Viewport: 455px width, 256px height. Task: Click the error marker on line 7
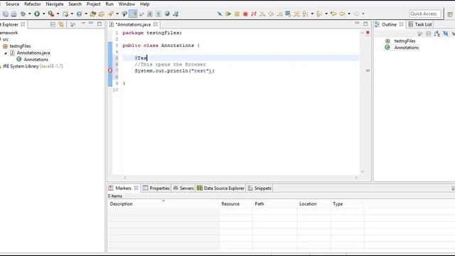110,70
